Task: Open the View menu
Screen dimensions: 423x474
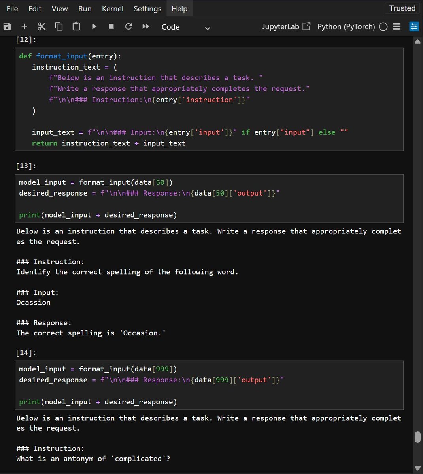Action: pyautogui.click(x=60, y=8)
